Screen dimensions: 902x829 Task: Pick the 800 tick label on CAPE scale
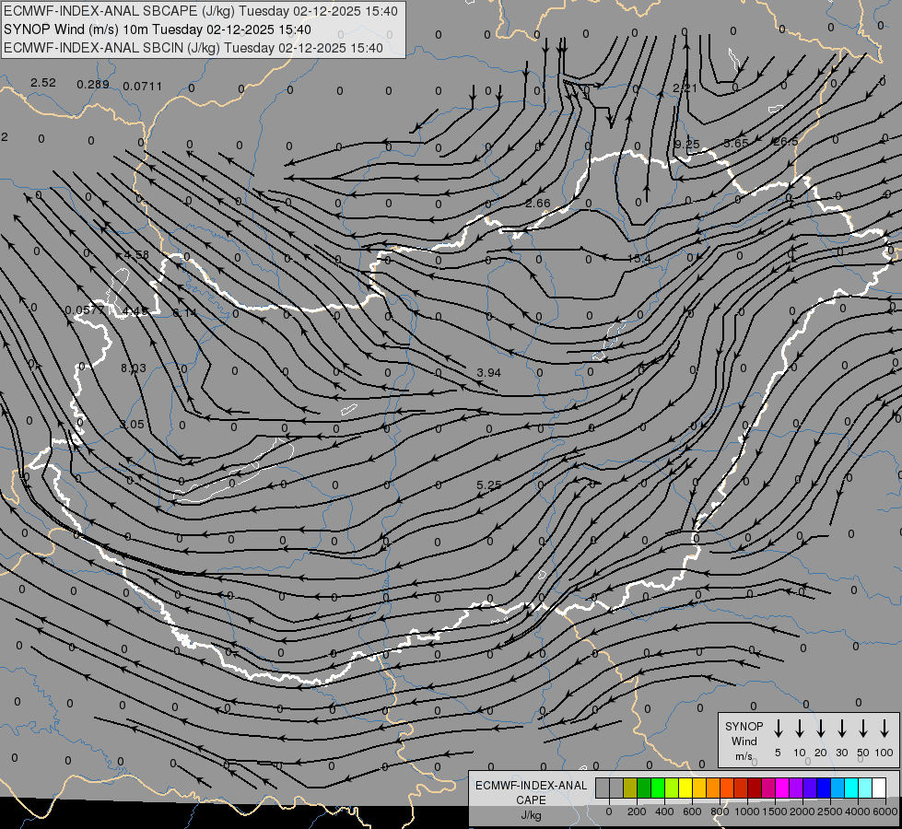pos(720,811)
